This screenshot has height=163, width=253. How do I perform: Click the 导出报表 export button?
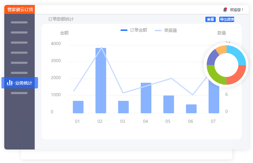click(226, 20)
